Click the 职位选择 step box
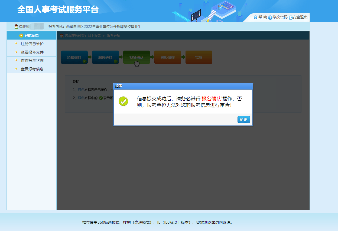Image resolution: width=338 pixels, height=231 pixels. [105, 57]
